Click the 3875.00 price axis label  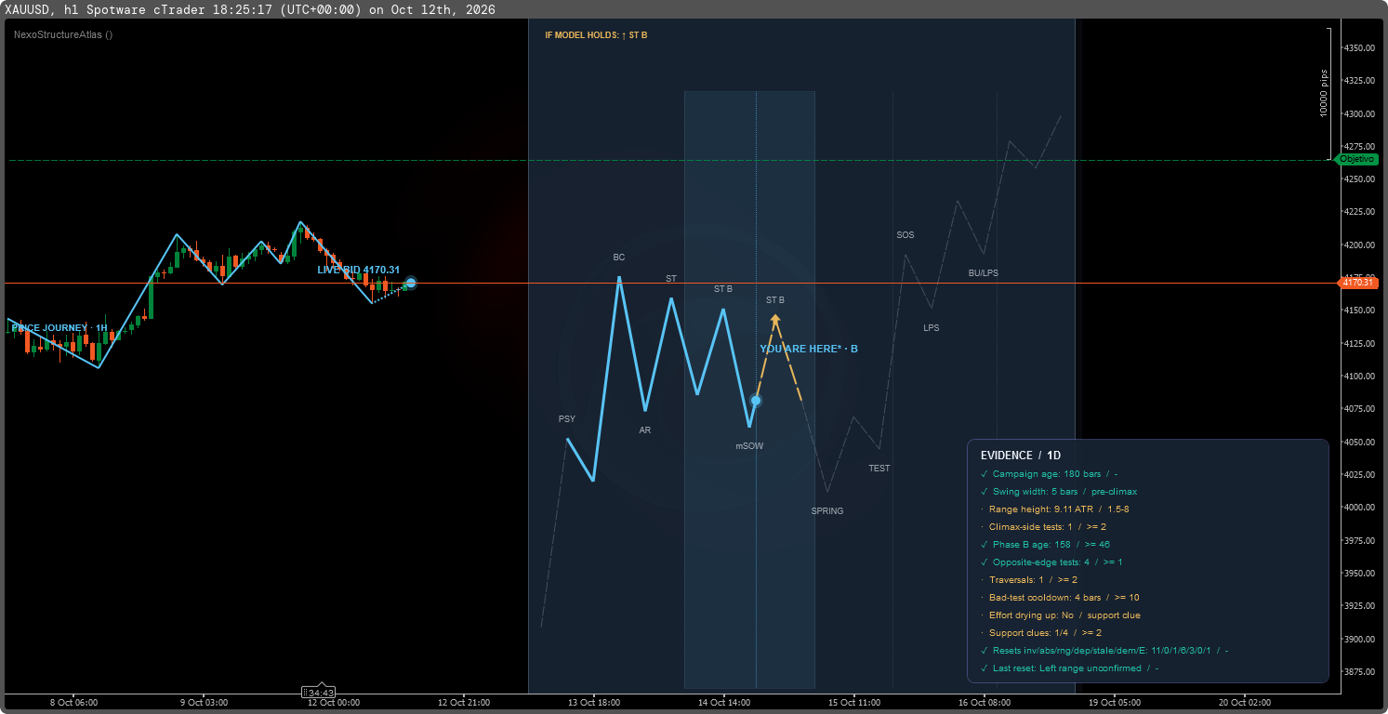(x=1358, y=671)
